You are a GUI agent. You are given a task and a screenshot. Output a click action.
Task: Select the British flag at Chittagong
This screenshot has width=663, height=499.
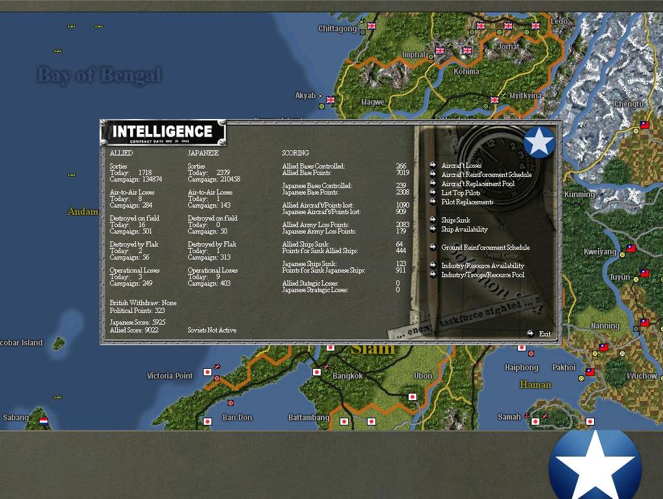click(372, 26)
